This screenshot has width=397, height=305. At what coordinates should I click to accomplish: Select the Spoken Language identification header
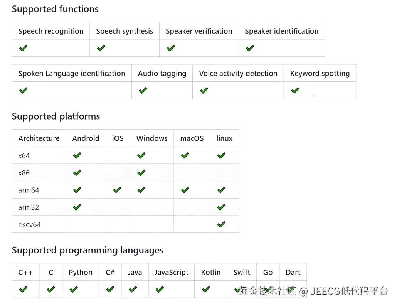[72, 73]
